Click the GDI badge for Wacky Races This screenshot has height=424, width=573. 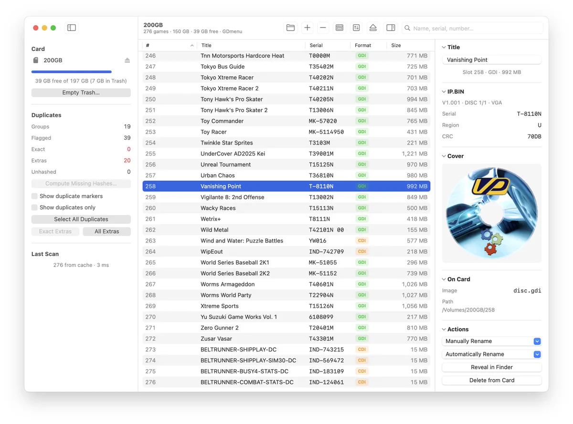(x=362, y=208)
